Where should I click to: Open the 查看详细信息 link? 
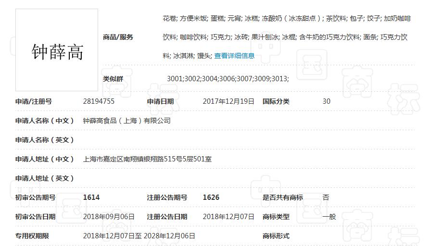(x=234, y=56)
